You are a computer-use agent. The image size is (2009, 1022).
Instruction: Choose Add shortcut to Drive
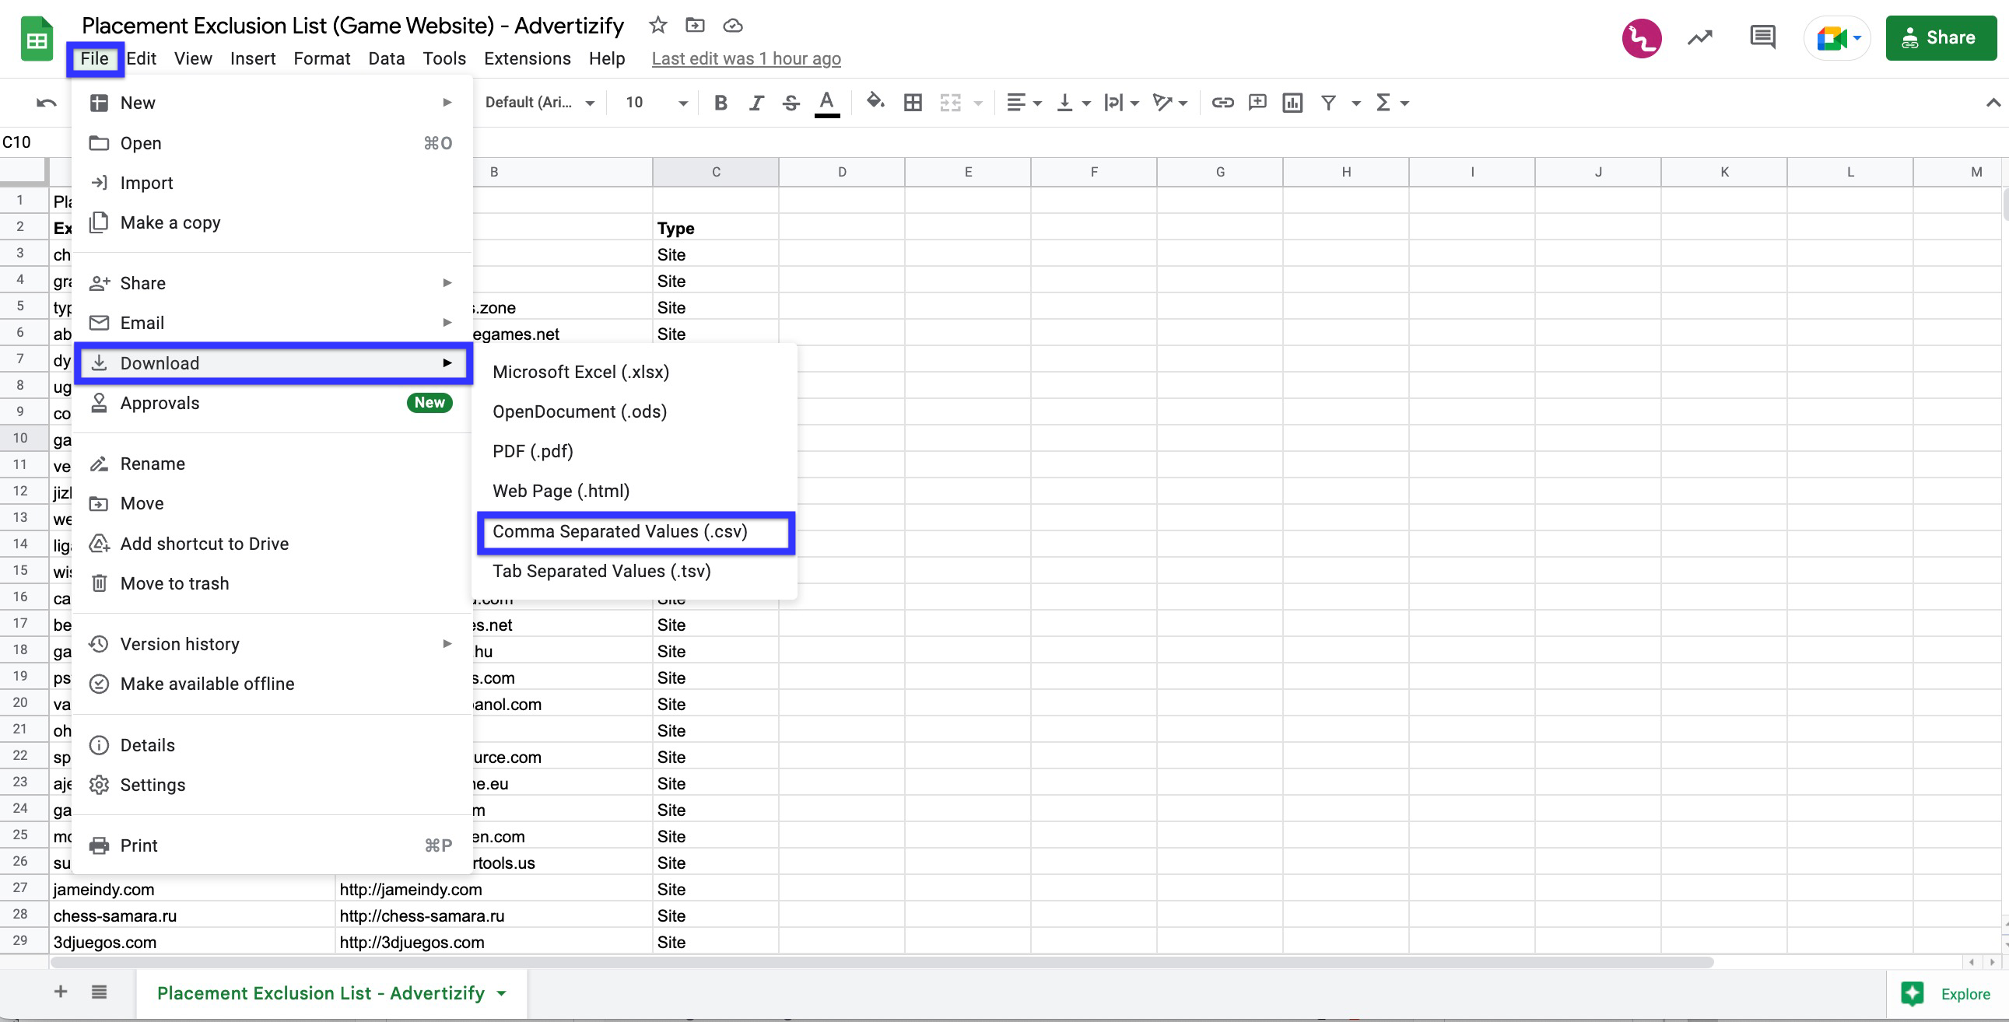pos(272,544)
